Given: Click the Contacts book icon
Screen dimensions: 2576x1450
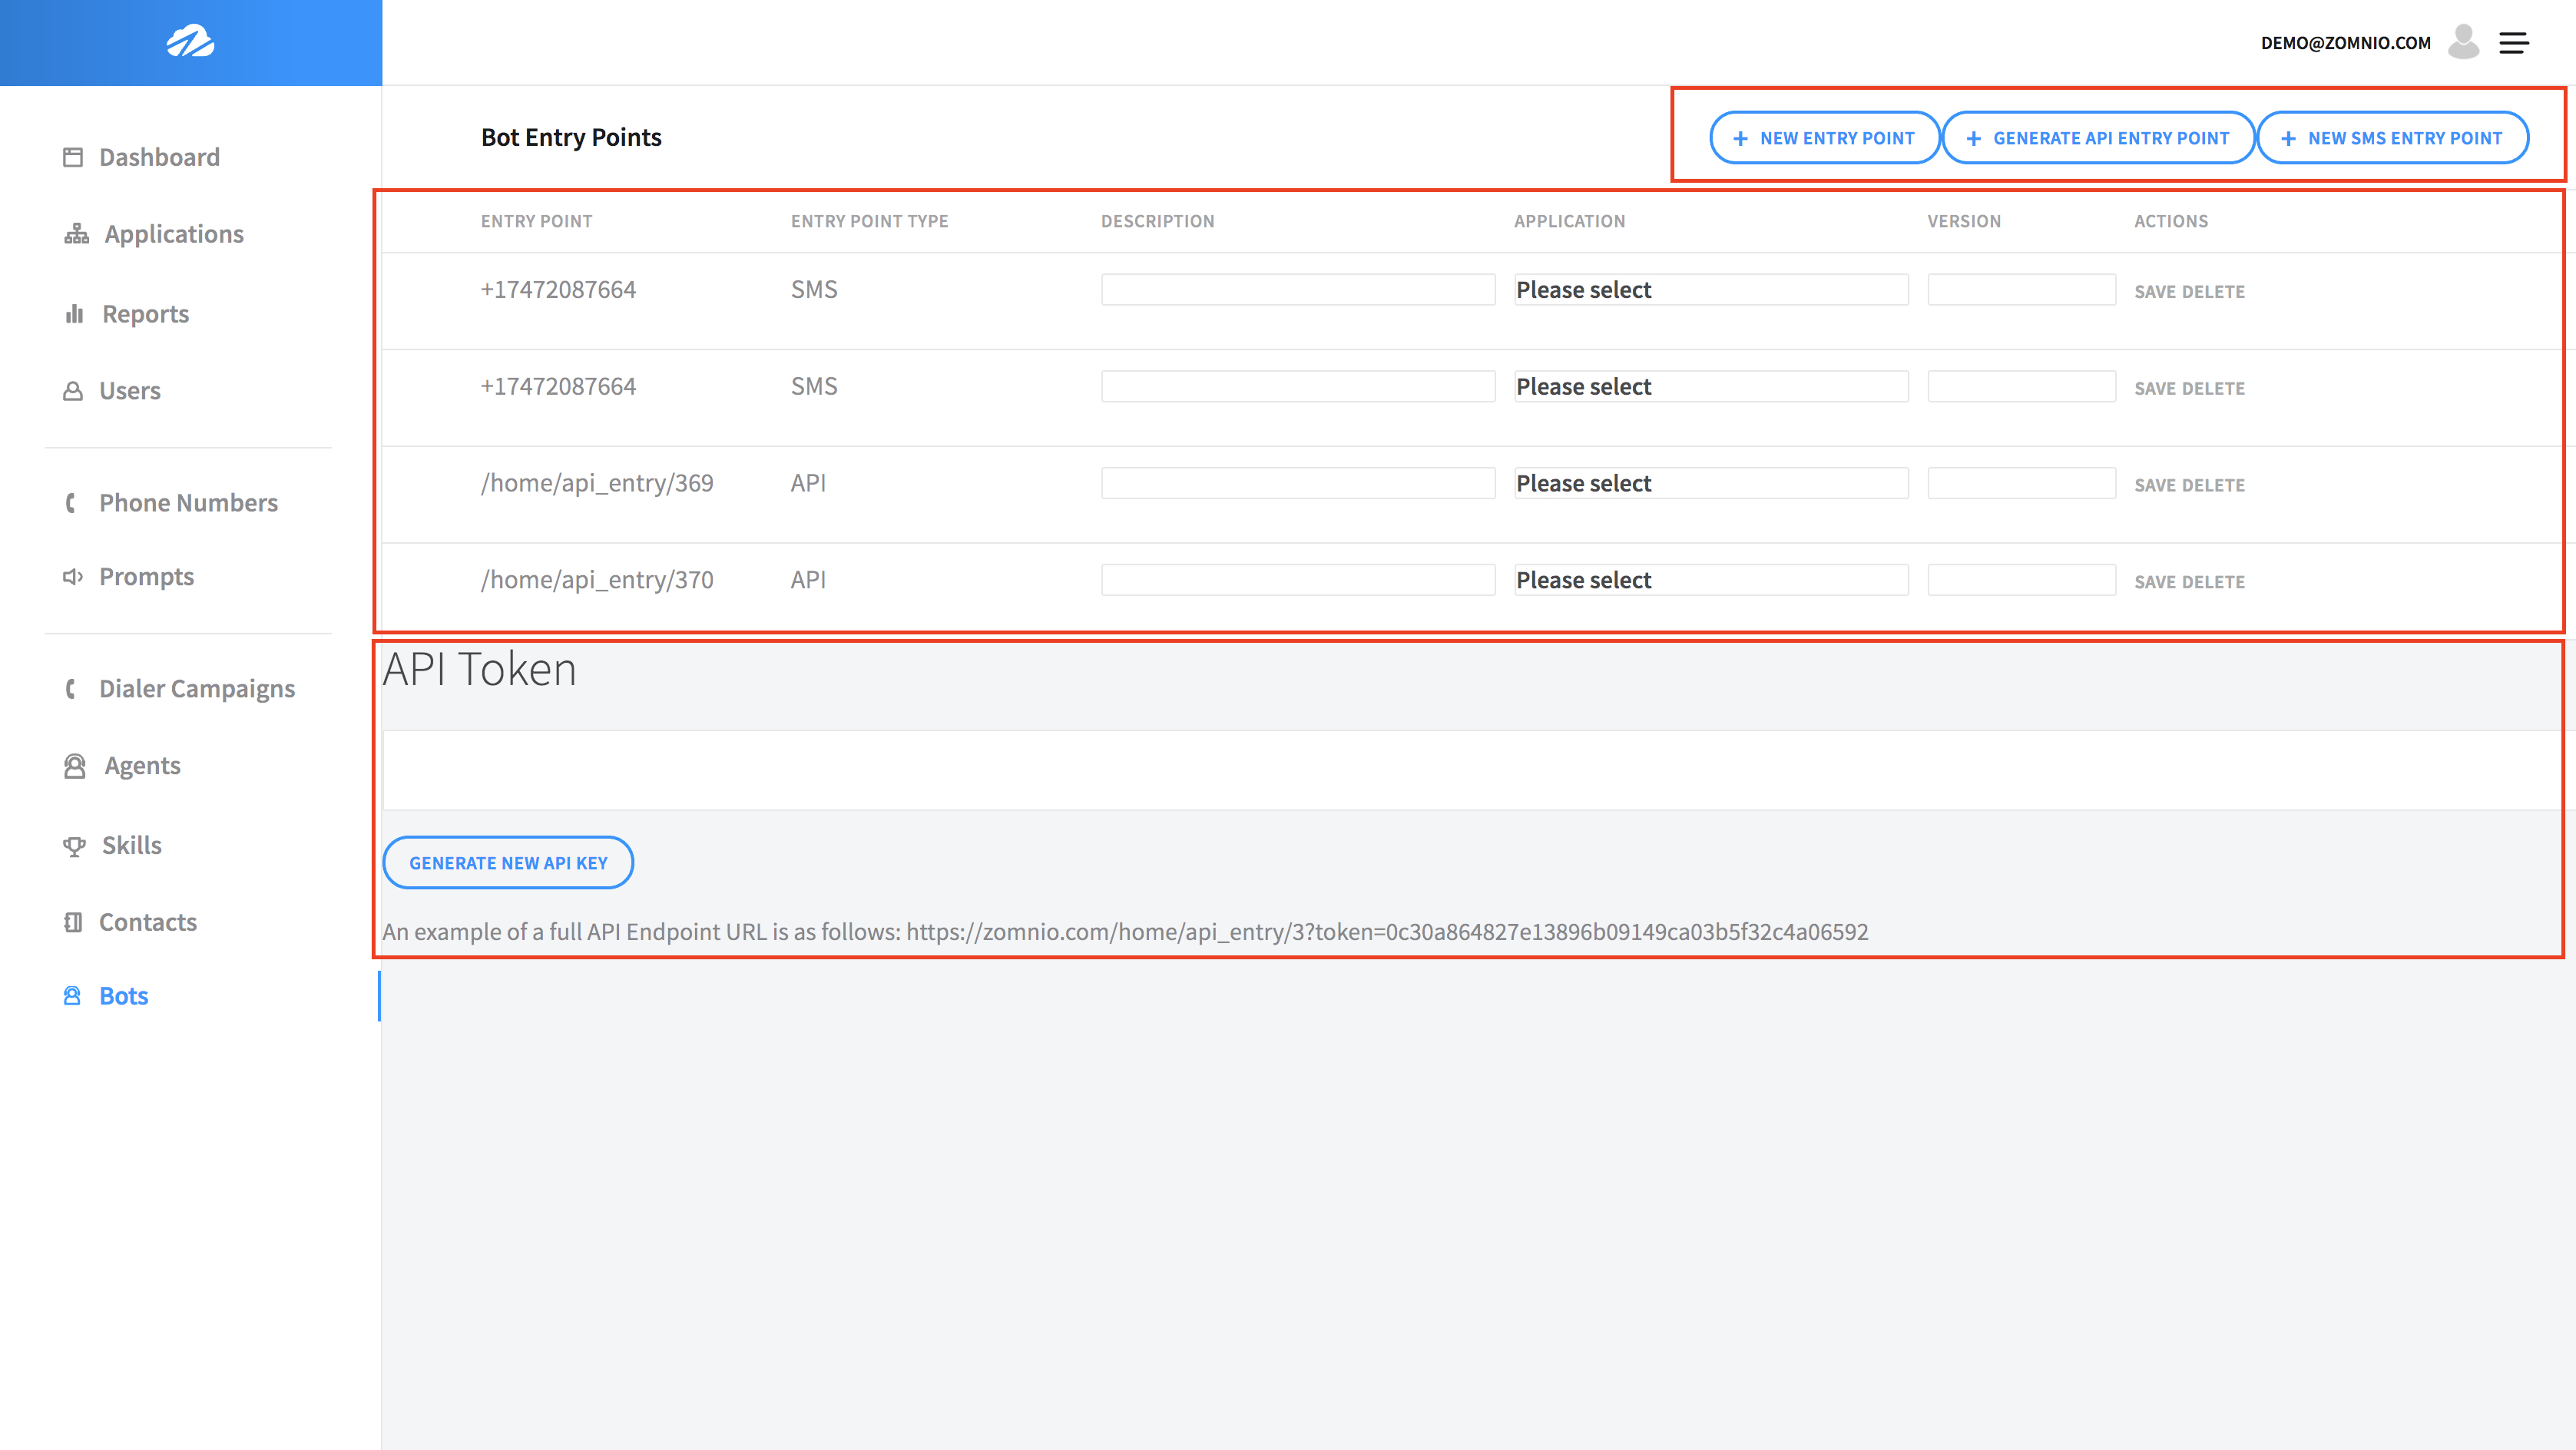Looking at the screenshot, I should coord(73,922).
